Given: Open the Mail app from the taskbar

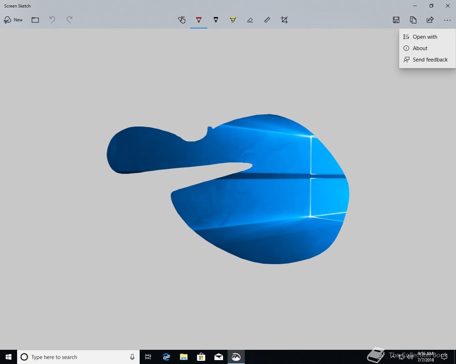Looking at the screenshot, I should 218,357.
